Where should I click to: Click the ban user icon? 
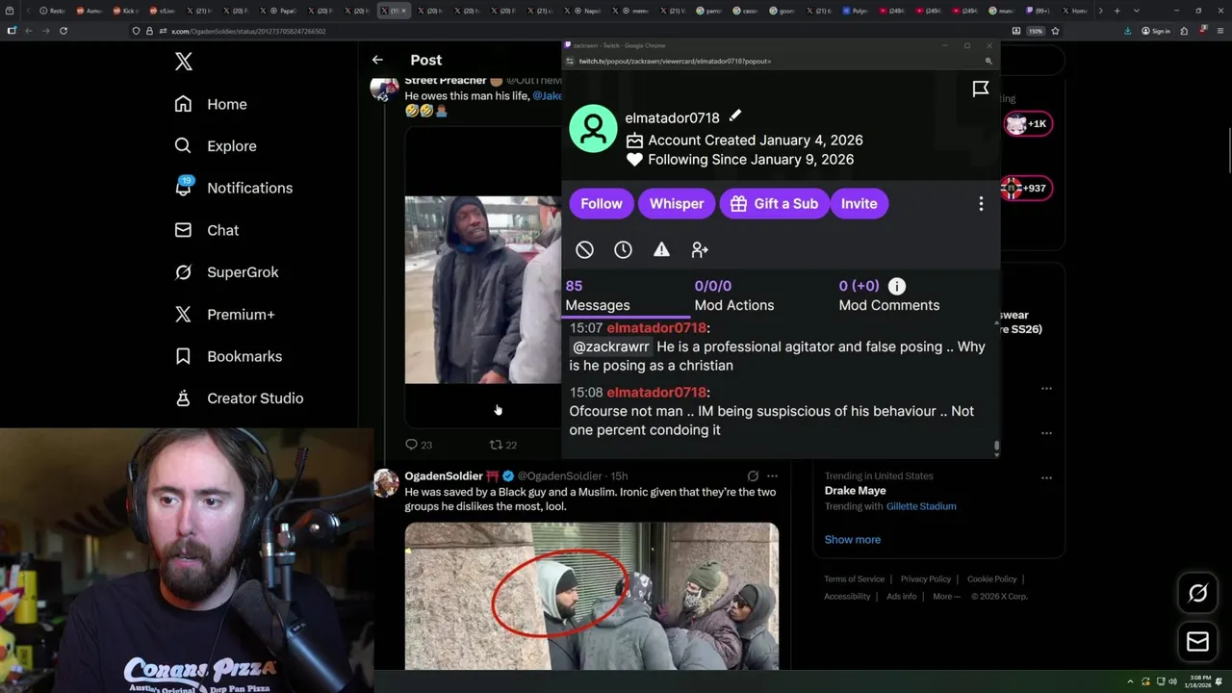click(x=584, y=250)
